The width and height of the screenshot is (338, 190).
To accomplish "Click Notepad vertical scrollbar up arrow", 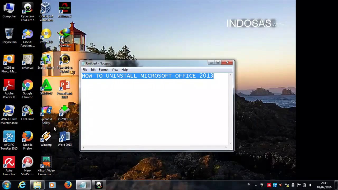I will pos(230,75).
